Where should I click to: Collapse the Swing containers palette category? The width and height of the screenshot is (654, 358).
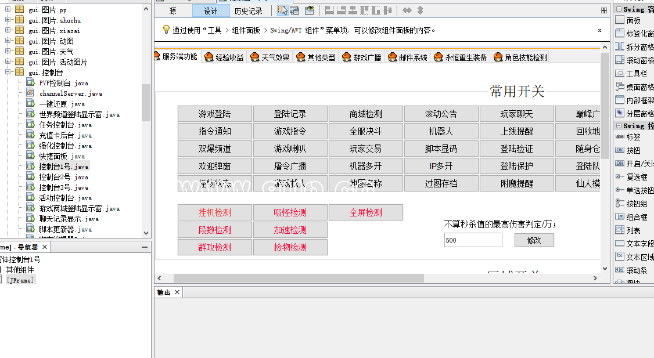(619, 9)
